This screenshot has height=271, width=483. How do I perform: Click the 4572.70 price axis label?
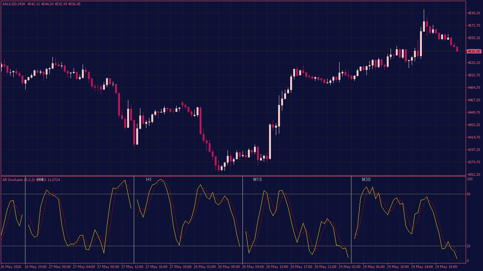click(x=474, y=26)
